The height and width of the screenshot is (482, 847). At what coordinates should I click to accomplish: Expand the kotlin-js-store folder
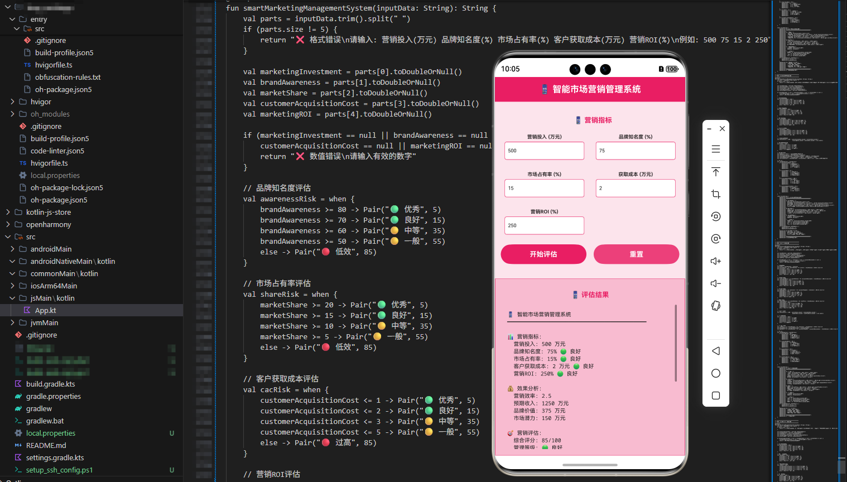point(8,212)
